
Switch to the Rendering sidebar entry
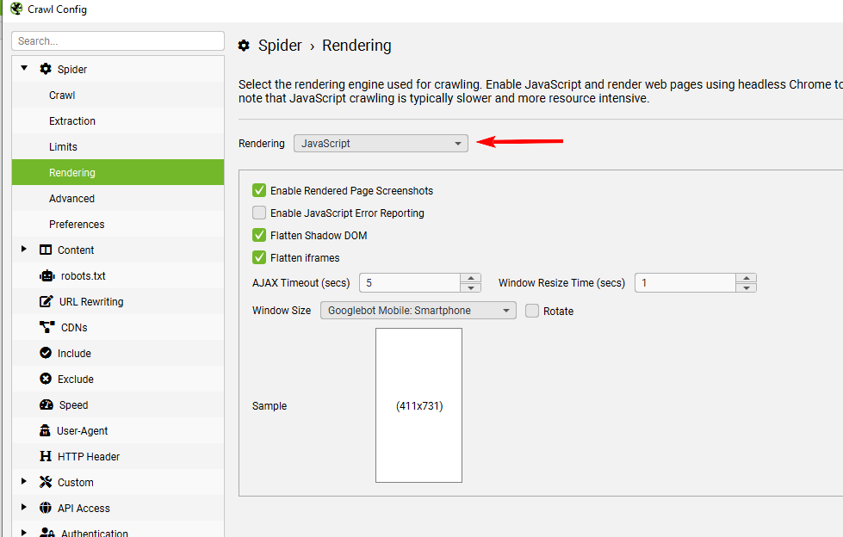tap(71, 172)
